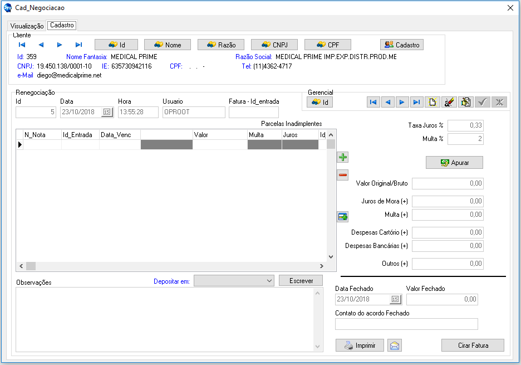The width and height of the screenshot is (521, 365).
Task: Search client by CNPJ button
Action: (x=274, y=45)
